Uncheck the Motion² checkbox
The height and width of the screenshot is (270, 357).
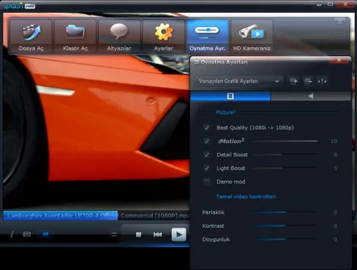click(207, 141)
